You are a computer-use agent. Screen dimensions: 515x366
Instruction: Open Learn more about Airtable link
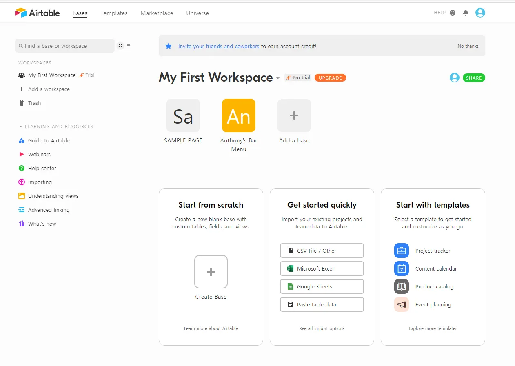(211, 328)
